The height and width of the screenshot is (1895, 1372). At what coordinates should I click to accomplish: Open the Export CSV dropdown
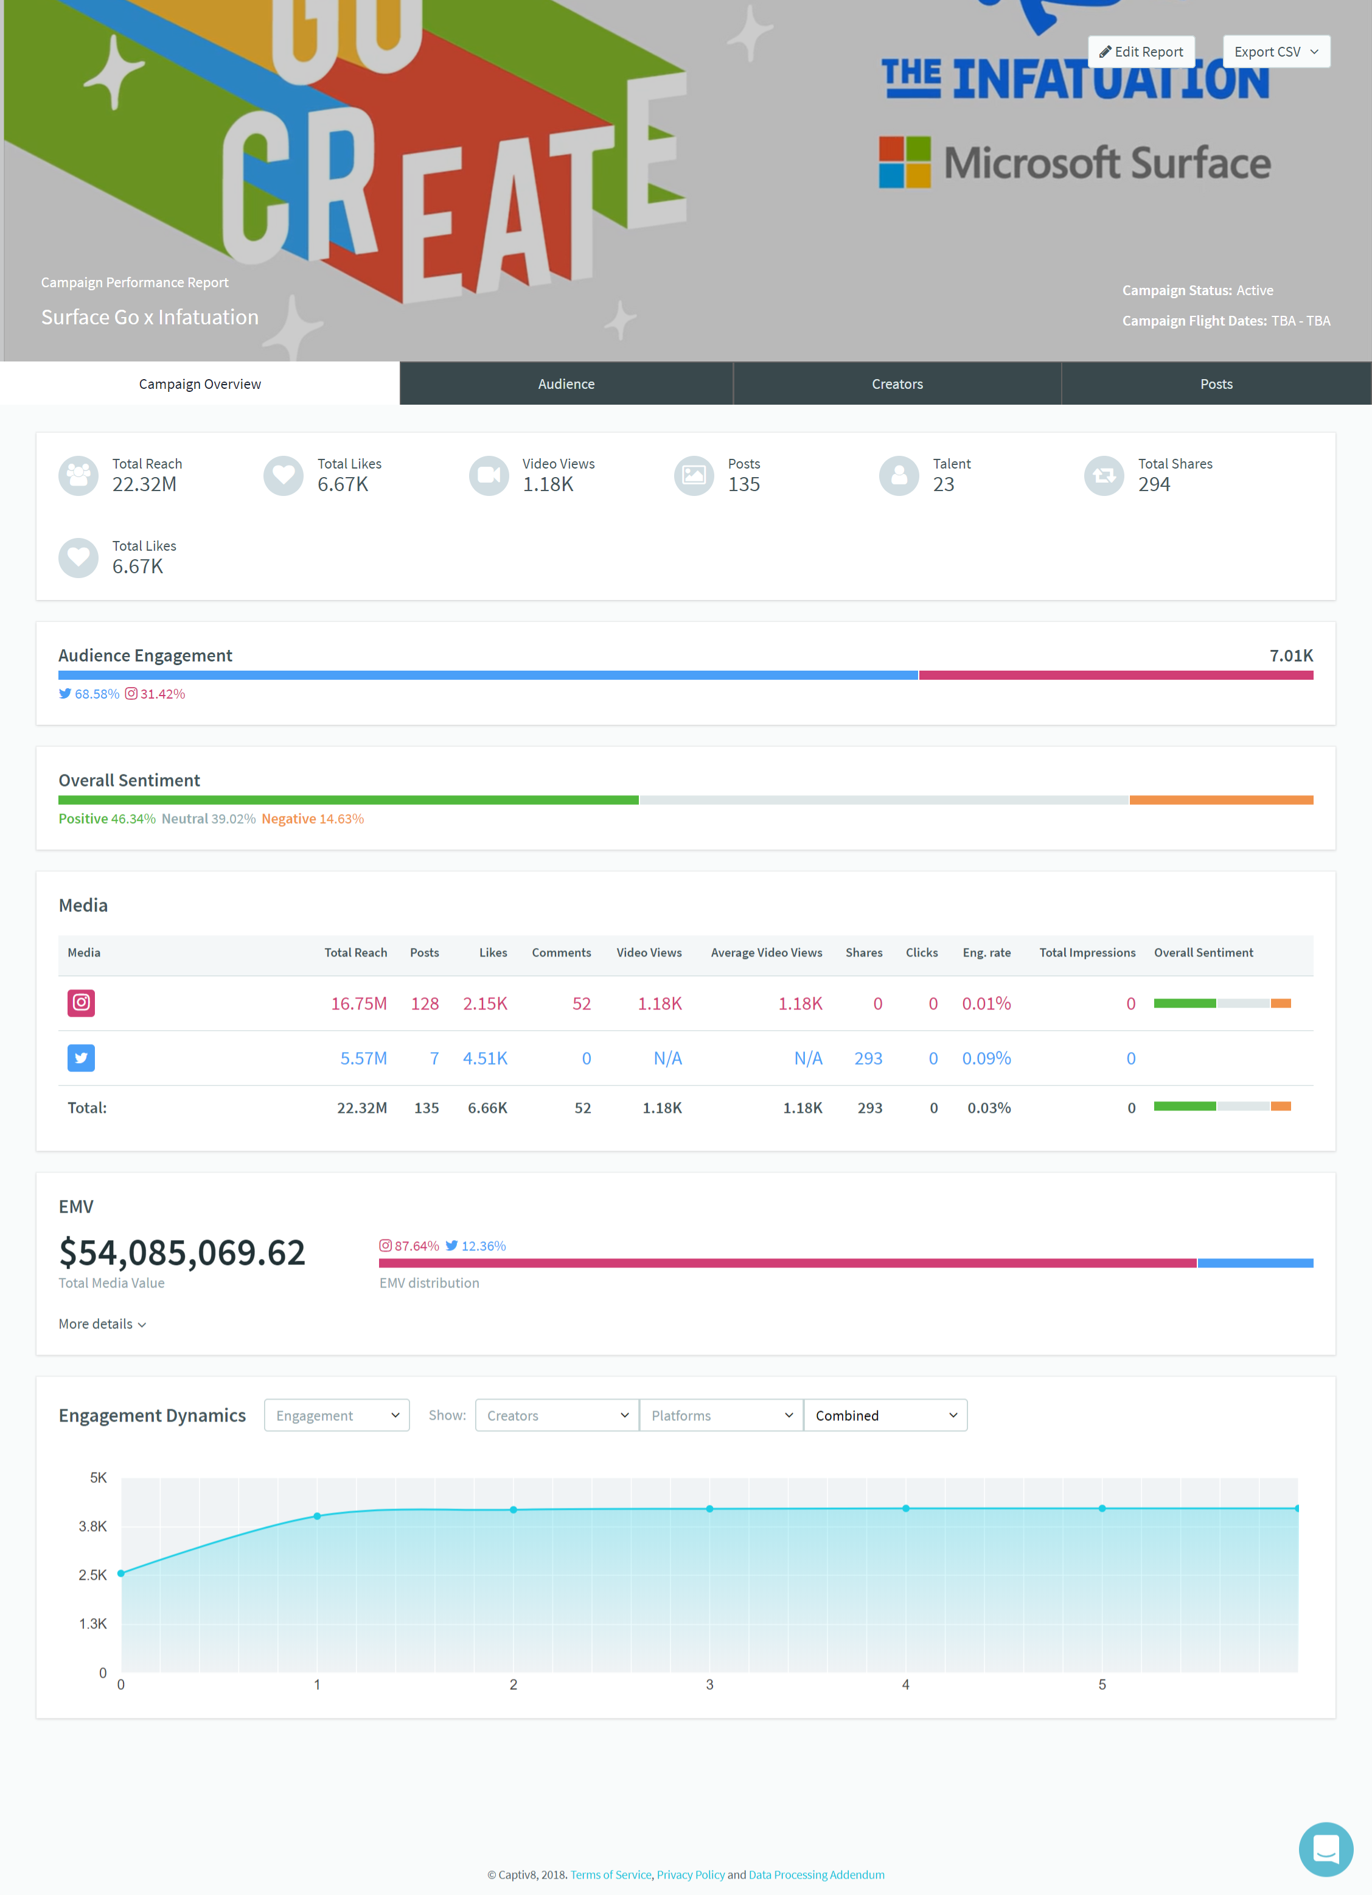(1275, 52)
